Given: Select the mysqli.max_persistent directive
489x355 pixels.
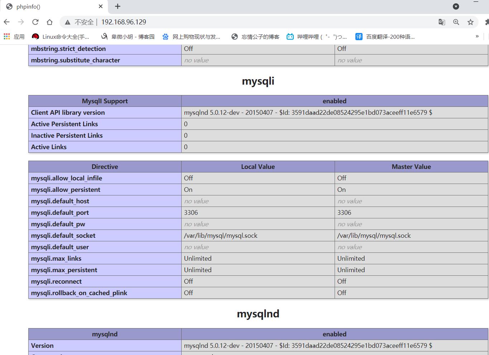Looking at the screenshot, I should pyautogui.click(x=64, y=270).
